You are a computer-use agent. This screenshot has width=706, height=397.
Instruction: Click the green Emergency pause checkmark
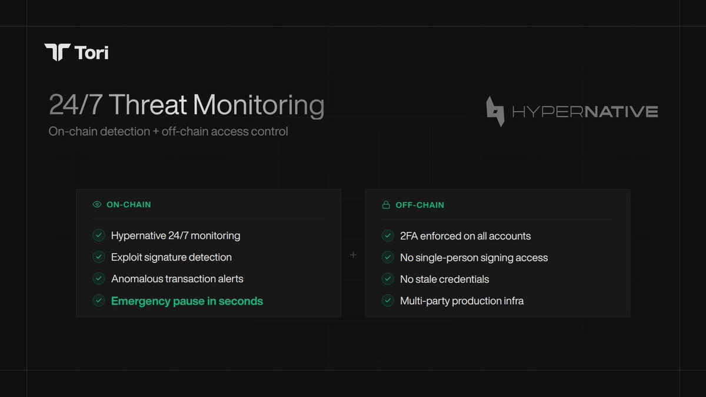(99, 301)
